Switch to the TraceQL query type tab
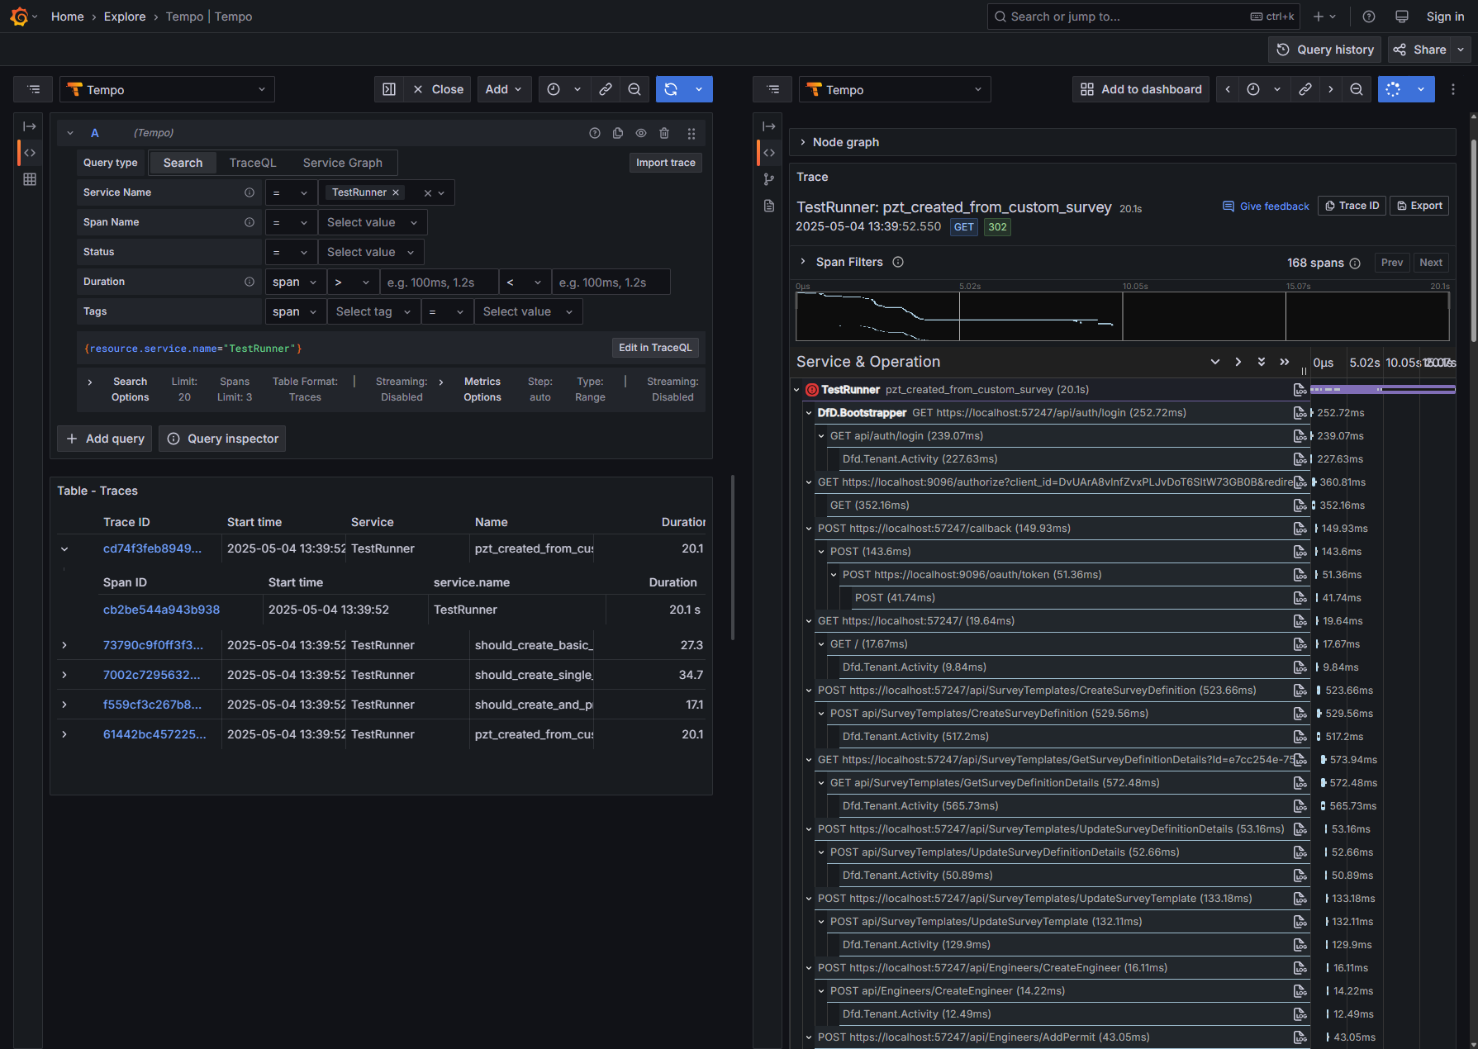The width and height of the screenshot is (1478, 1049). pyautogui.click(x=253, y=163)
